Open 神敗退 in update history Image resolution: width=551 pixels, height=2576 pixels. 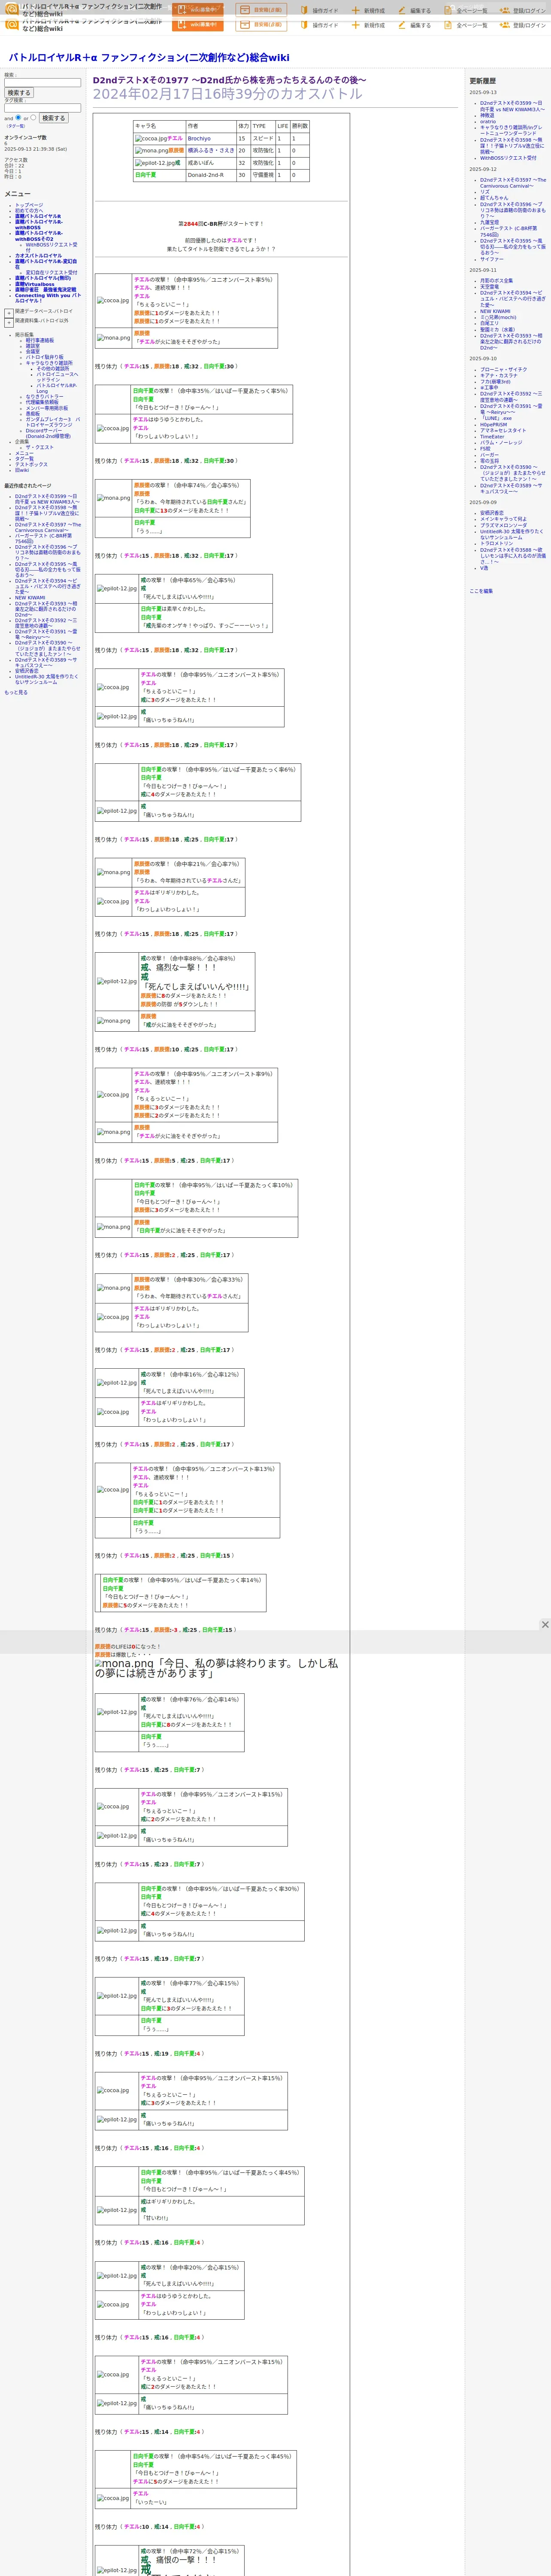point(487,115)
